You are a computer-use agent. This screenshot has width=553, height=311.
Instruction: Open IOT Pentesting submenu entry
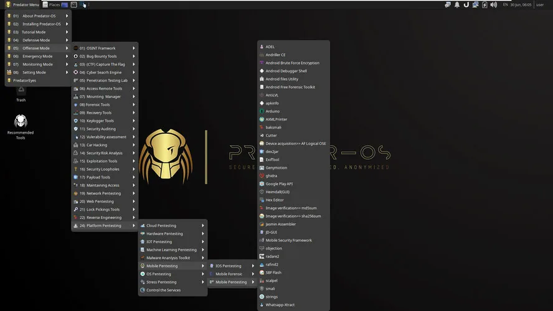pyautogui.click(x=173, y=241)
